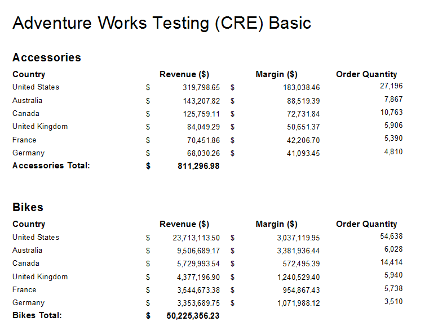Screen dimensions: 429x326
Task: Click the Bikes Order Quantity column header
Action: (366, 224)
